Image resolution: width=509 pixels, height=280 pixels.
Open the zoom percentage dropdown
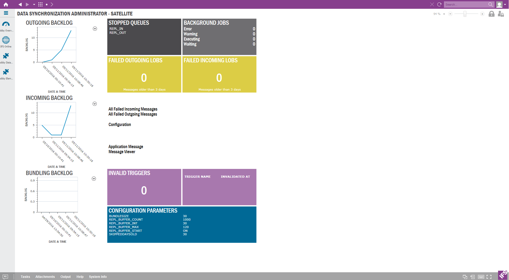click(444, 14)
